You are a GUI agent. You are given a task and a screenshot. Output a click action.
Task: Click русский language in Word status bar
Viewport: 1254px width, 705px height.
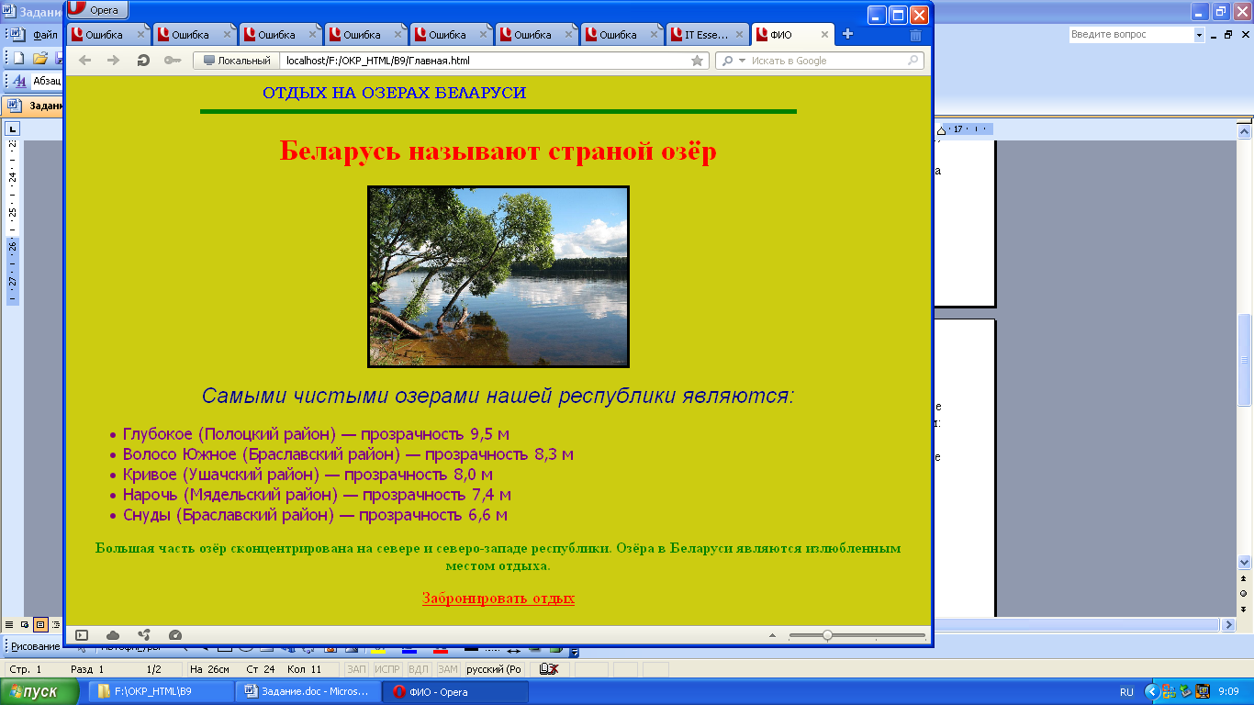(495, 669)
